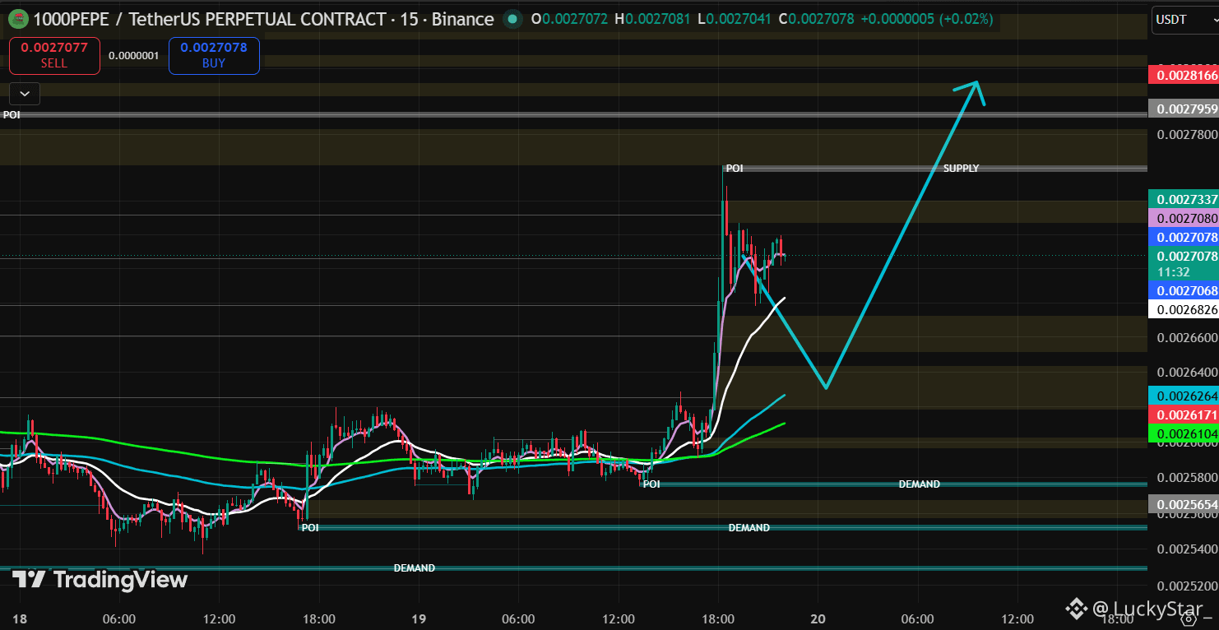The image size is (1219, 630).
Task: Select the gray 0.0027959 price label
Action: pyautogui.click(x=1183, y=109)
